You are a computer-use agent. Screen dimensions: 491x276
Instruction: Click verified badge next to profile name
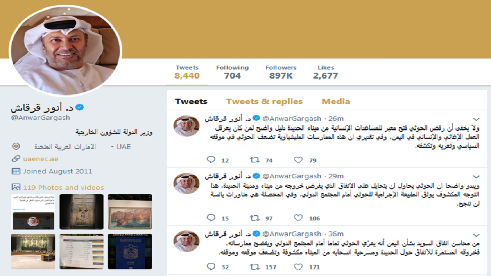(x=80, y=107)
